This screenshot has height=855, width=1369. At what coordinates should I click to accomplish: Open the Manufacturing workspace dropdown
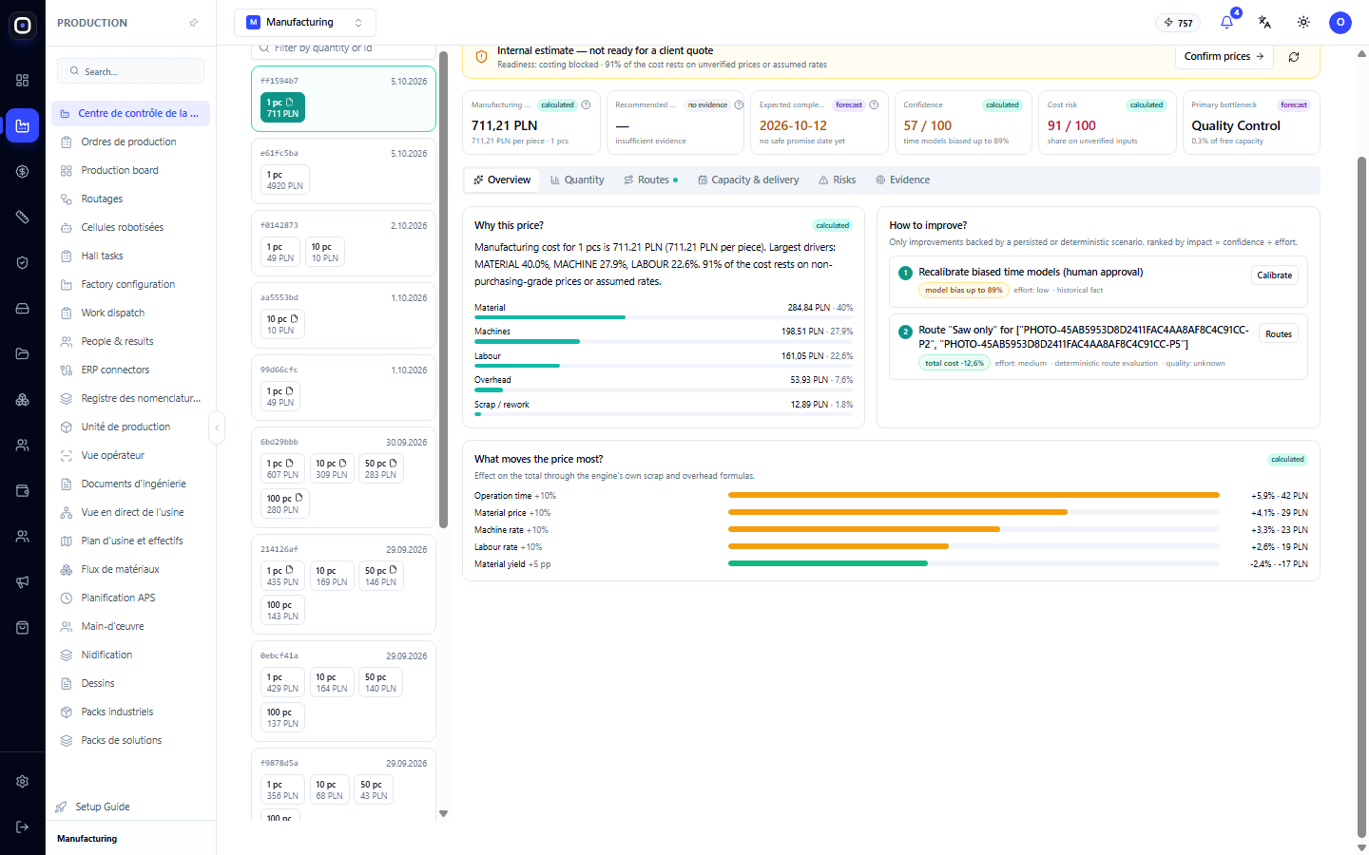tap(305, 22)
